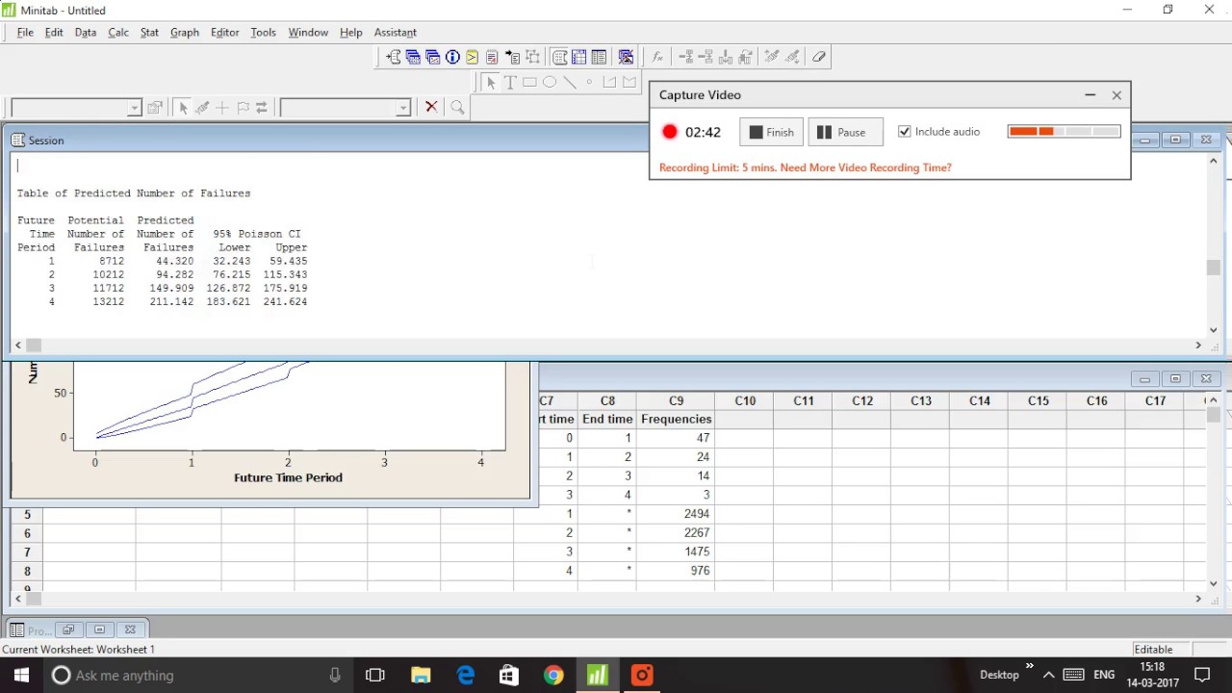1232x693 pixels.
Task: Open the Session window toolbar icon
Action: (x=559, y=57)
